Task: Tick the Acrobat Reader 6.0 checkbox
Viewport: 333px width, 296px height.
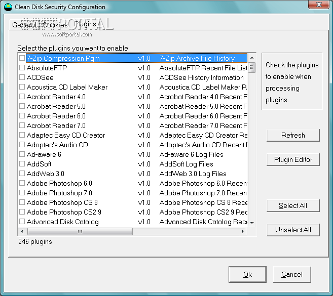Action: (22, 115)
